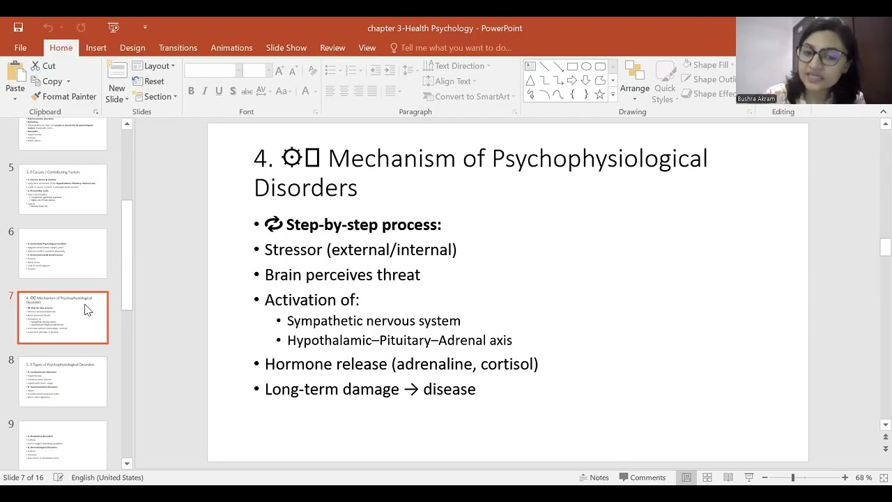The image size is (892, 502).
Task: Open the Animations tab
Action: 231,47
